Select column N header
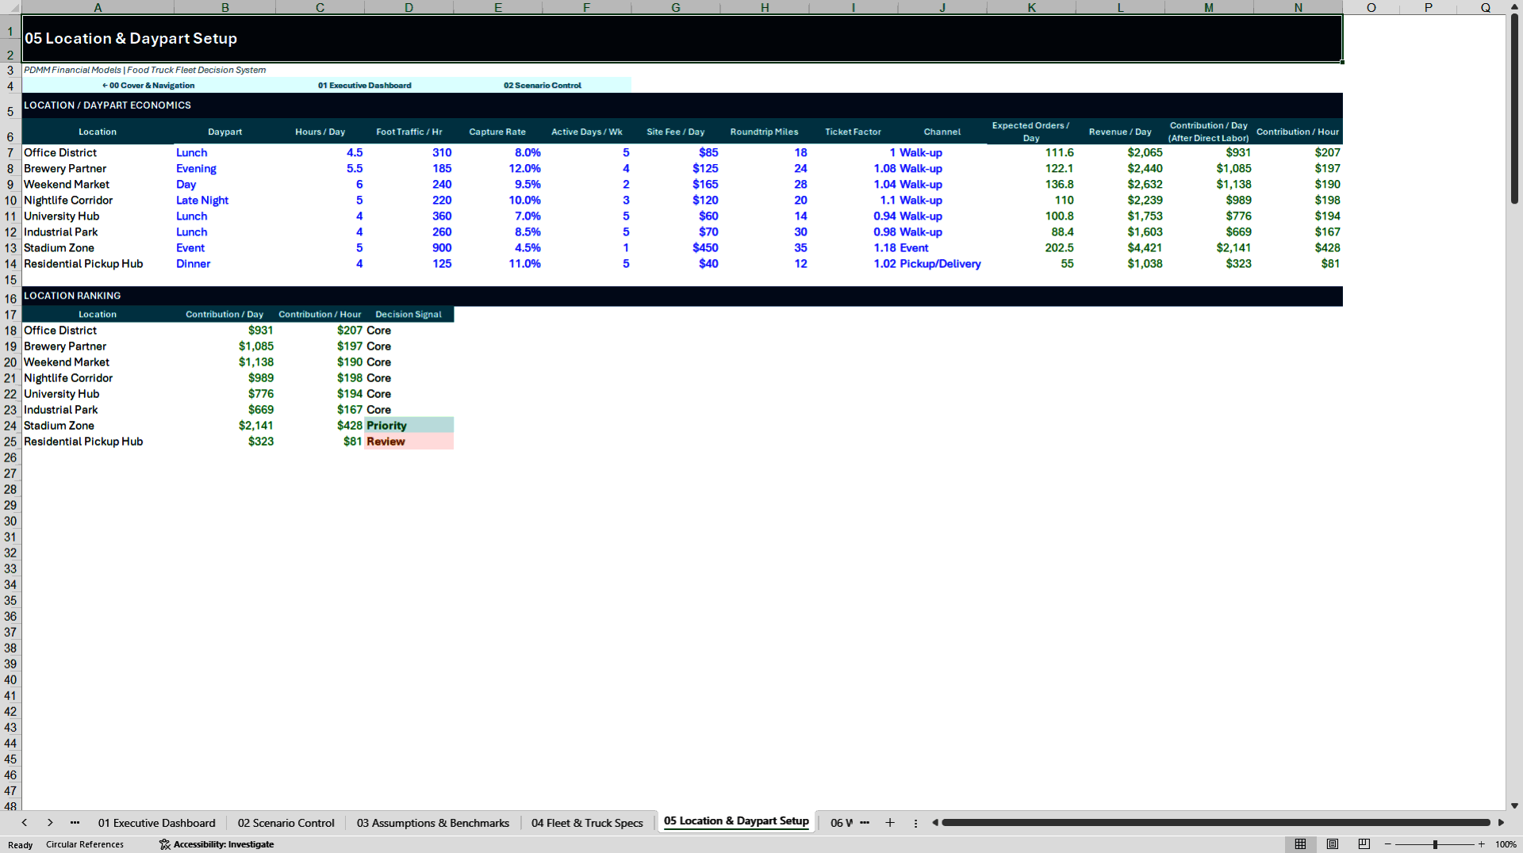Image resolution: width=1523 pixels, height=853 pixels. (x=1298, y=7)
